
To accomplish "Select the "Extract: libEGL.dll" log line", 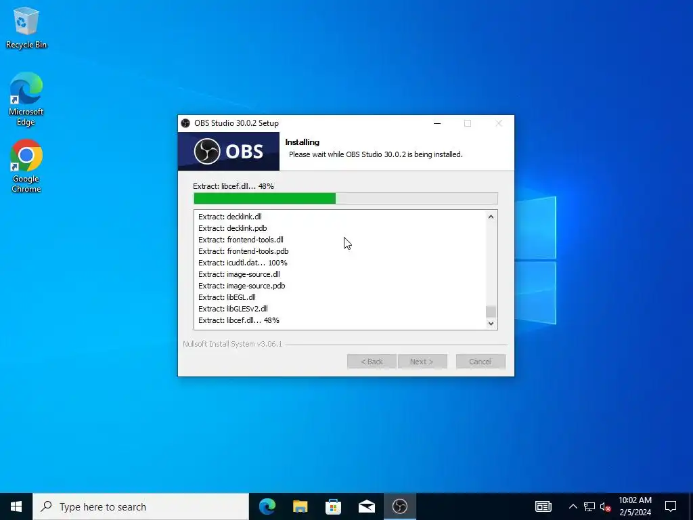I will tap(227, 297).
